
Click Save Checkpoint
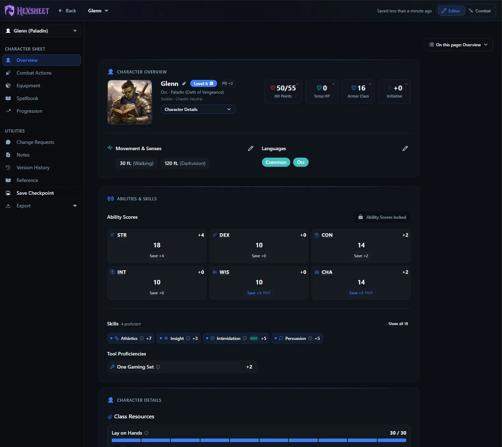pyautogui.click(x=41, y=193)
